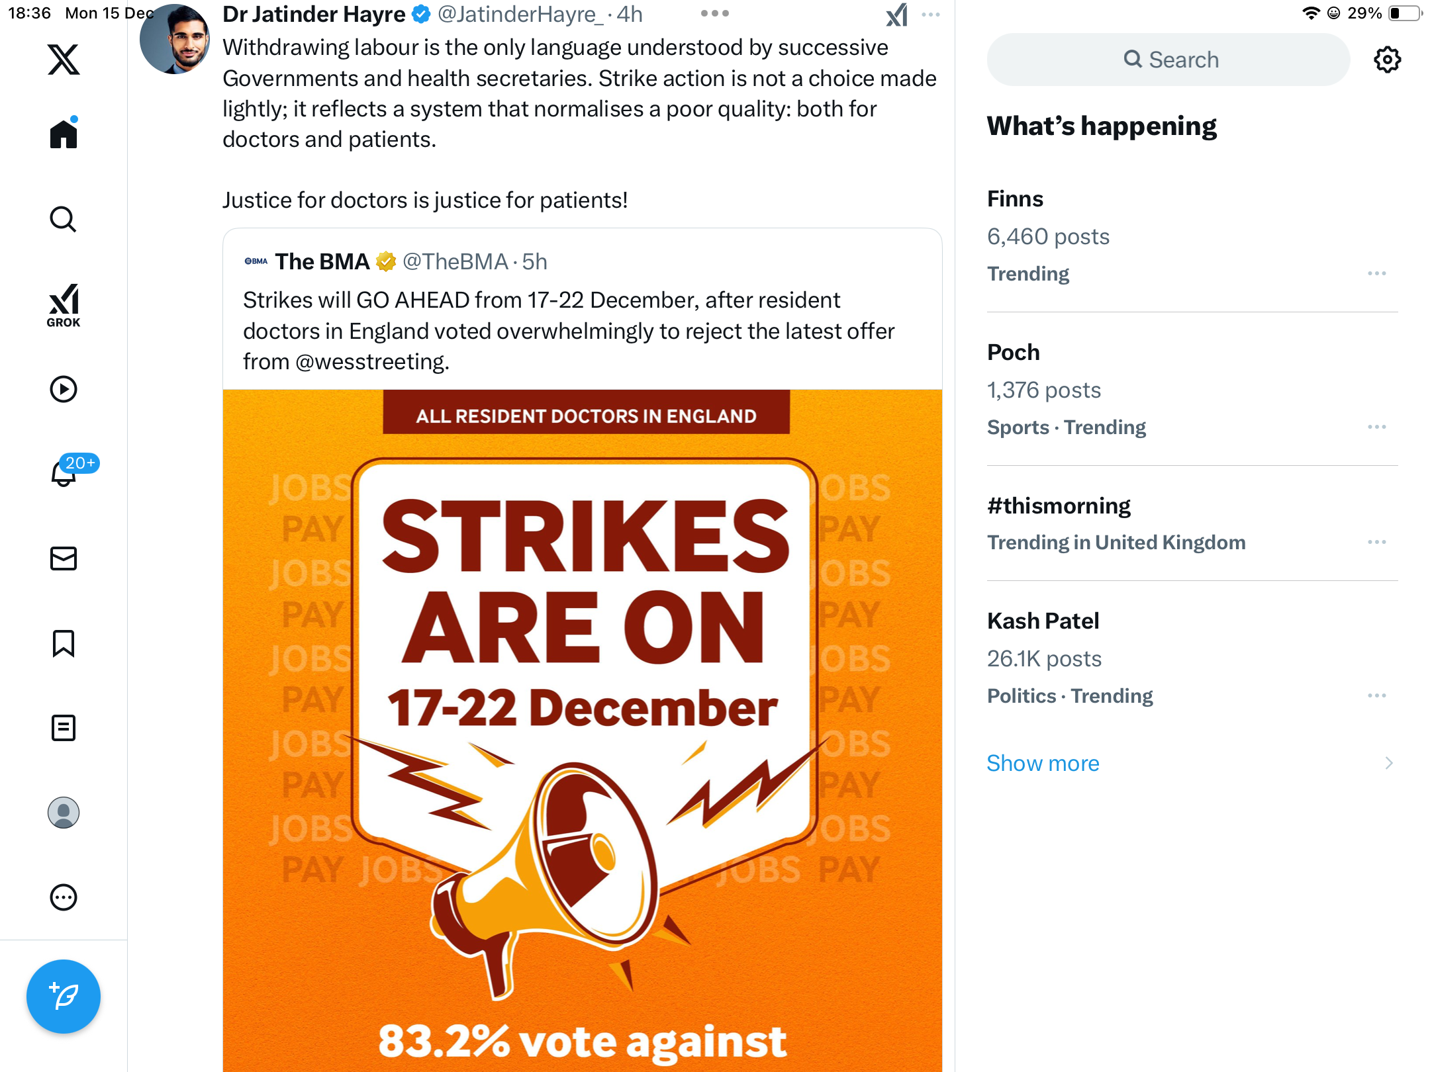Expand trends with Show more
The width and height of the screenshot is (1430, 1072).
tap(1043, 763)
